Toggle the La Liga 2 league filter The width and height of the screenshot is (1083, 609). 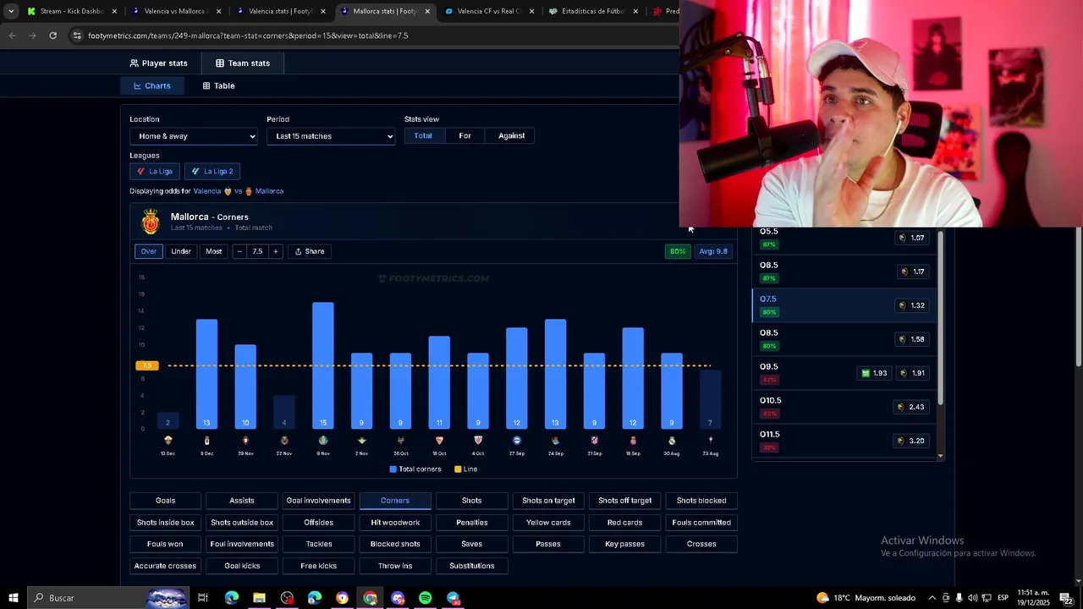pyautogui.click(x=212, y=171)
